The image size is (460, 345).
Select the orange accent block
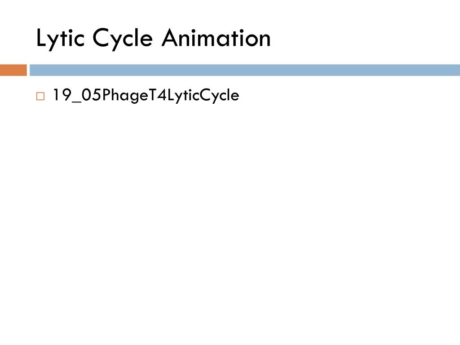click(x=13, y=70)
